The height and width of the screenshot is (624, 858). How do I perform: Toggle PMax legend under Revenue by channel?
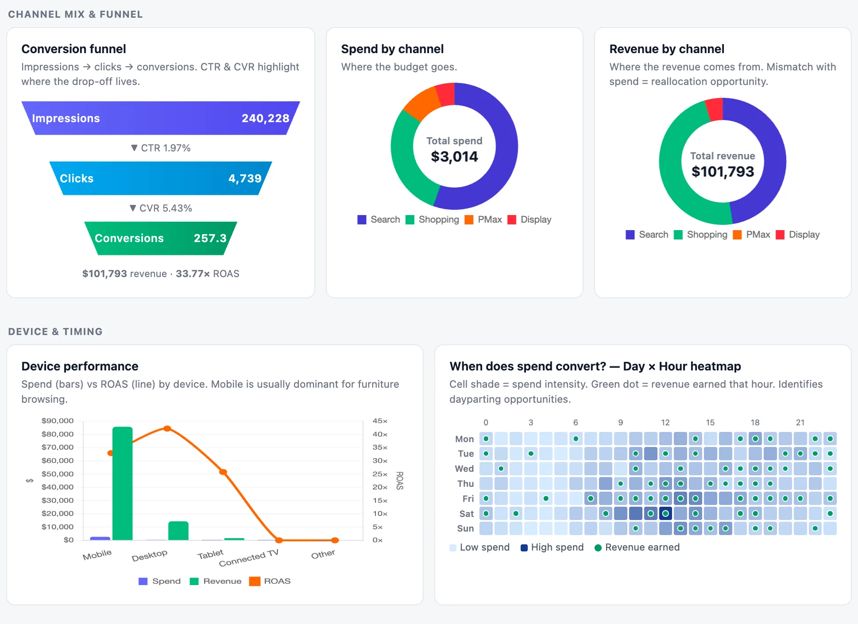[751, 235]
